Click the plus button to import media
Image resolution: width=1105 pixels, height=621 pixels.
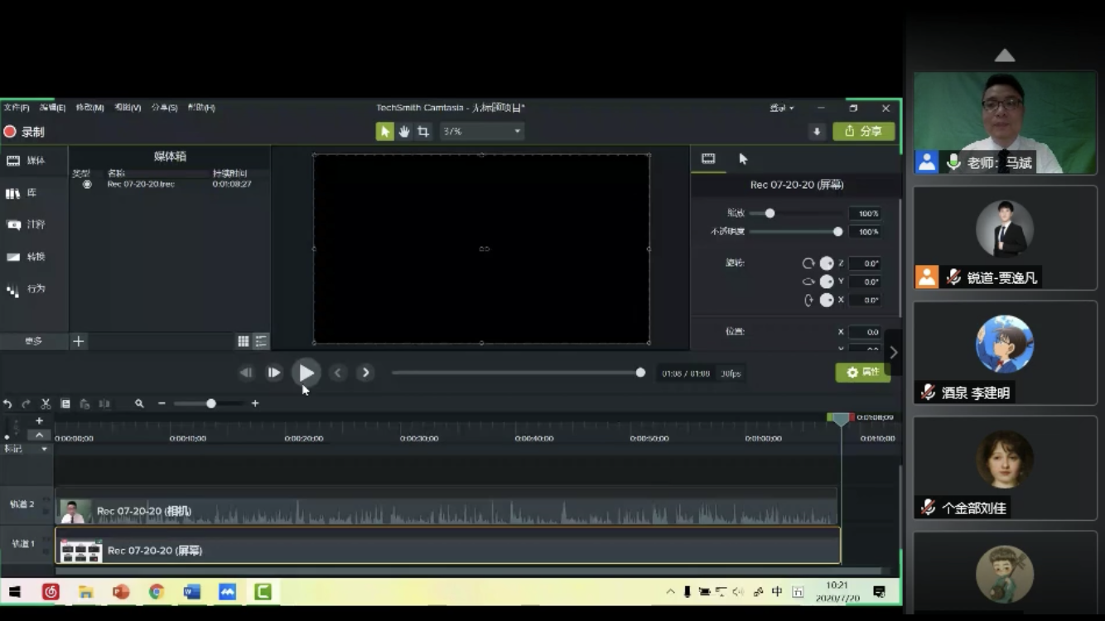click(x=78, y=341)
